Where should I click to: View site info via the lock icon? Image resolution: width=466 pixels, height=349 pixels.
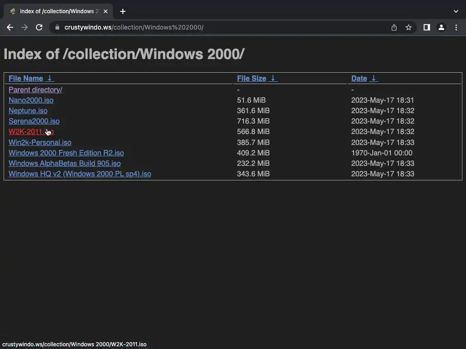tap(57, 27)
